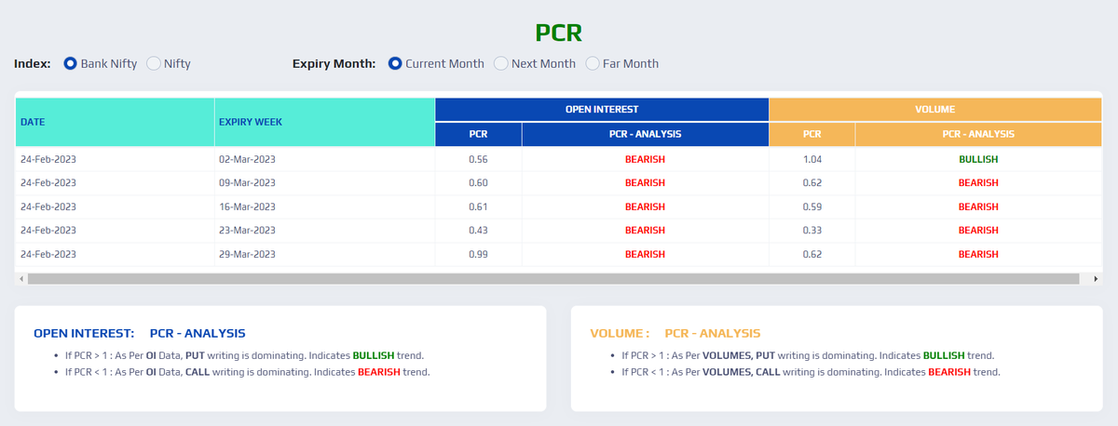Click the 0.56 open interest PCR value

[478, 159]
